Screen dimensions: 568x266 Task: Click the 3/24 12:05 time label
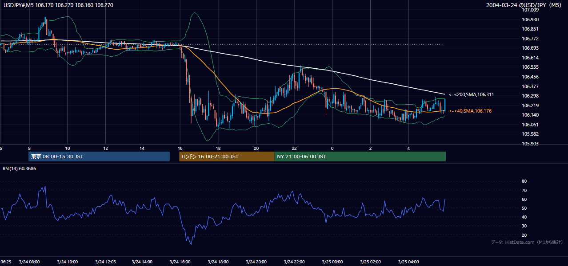pyautogui.click(x=106, y=262)
